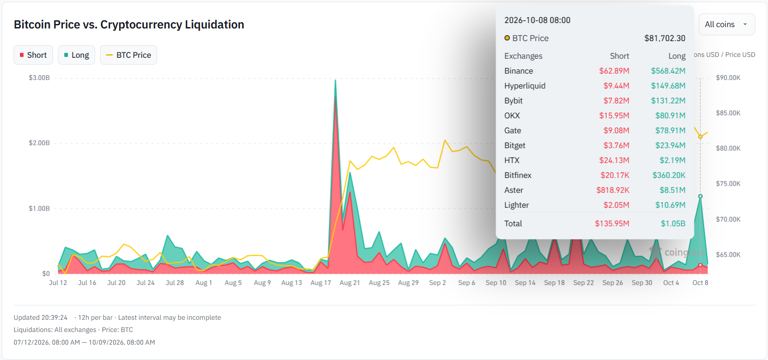Click the HTX exchange name
This screenshot has height=360, width=768.
[x=512, y=160]
